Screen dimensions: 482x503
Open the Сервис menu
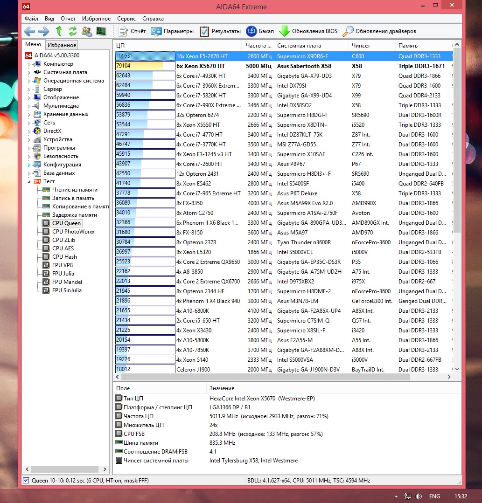(x=126, y=19)
